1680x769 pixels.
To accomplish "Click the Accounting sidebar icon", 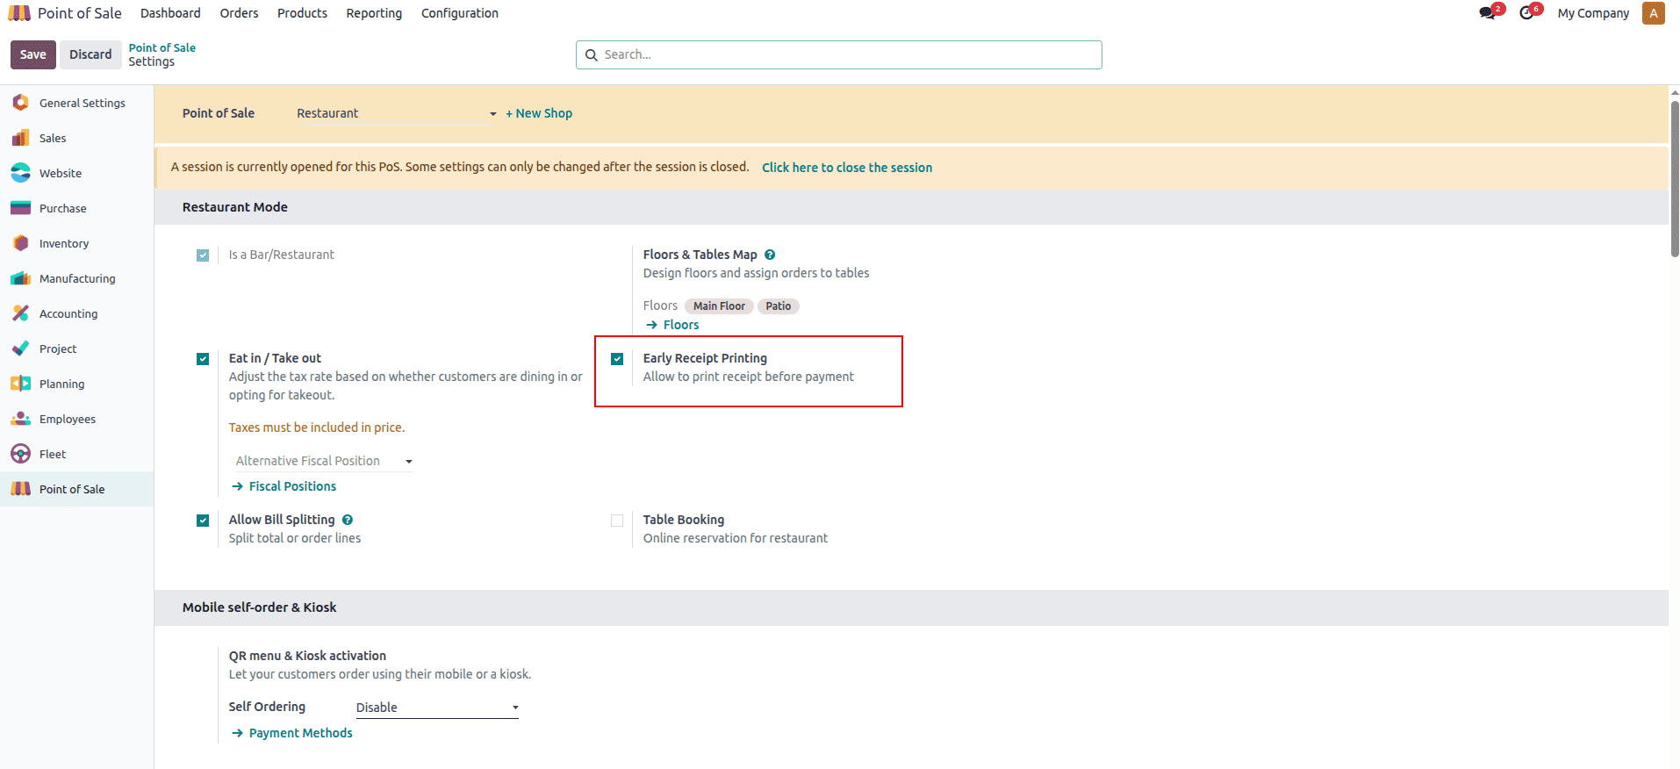I will (x=21, y=313).
